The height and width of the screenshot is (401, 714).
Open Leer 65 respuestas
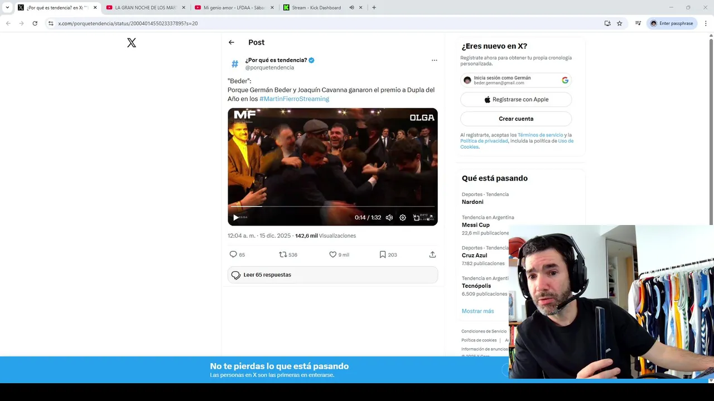(332, 275)
